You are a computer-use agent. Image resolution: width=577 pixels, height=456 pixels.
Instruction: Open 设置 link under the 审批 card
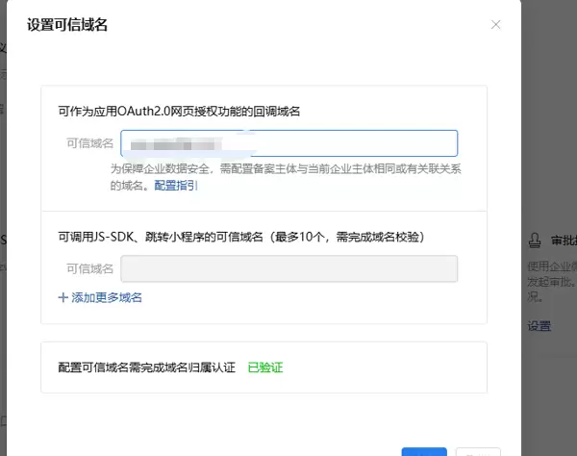[539, 326]
